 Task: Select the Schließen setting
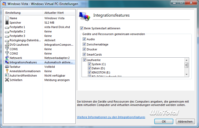pos(39,80)
